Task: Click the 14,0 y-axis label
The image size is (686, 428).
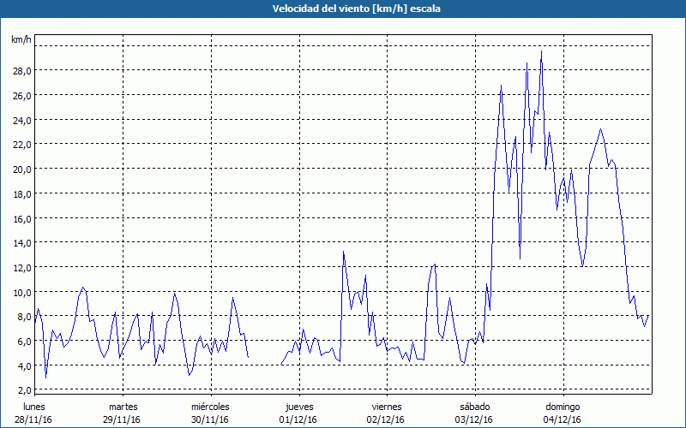Action: point(21,243)
